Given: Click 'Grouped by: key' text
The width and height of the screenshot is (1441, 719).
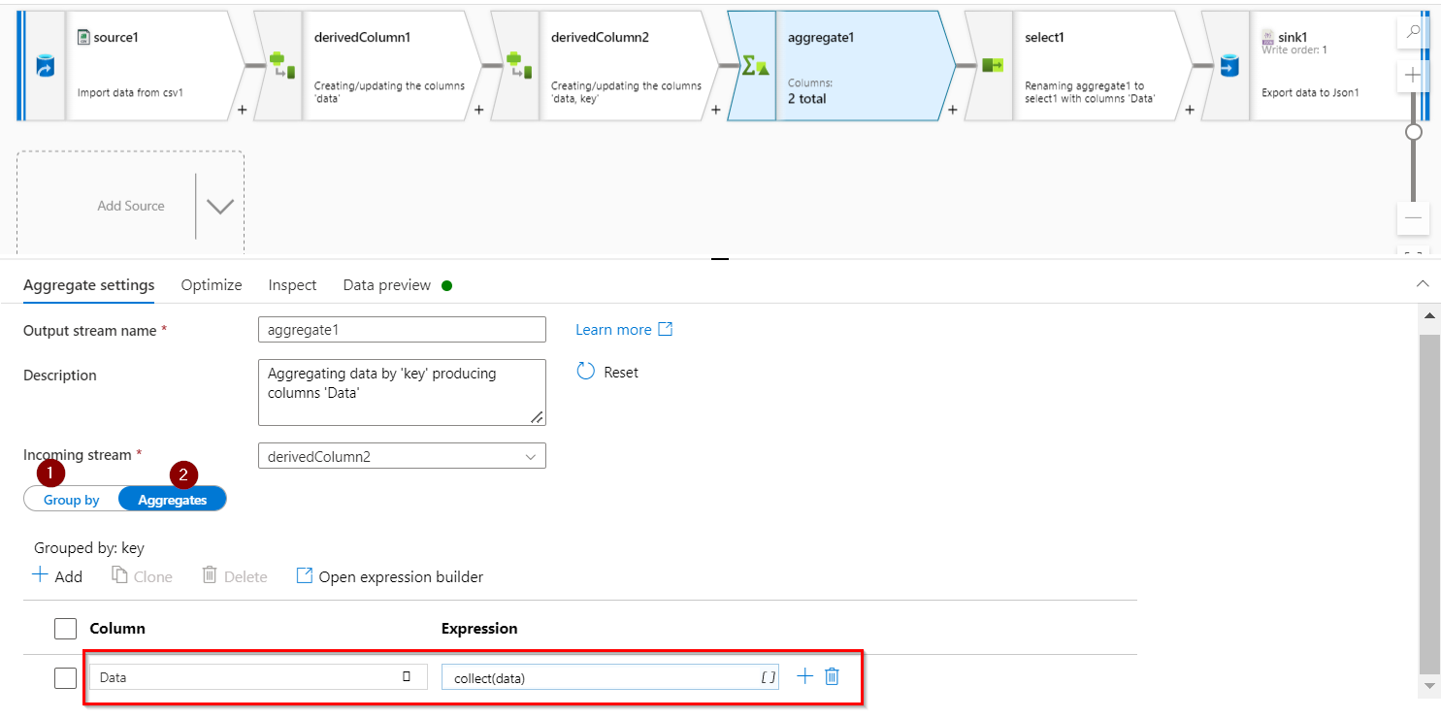Looking at the screenshot, I should (x=89, y=548).
